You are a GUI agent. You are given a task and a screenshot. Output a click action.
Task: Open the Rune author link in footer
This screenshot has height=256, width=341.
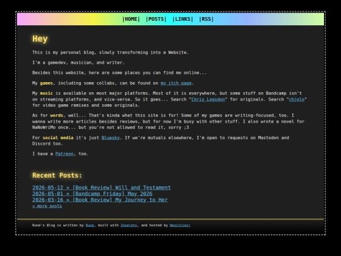tap(90, 225)
